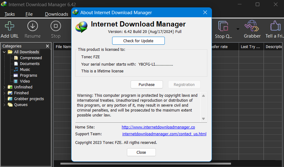
Task: Sort by the File Name column header
Action: pos(63,47)
